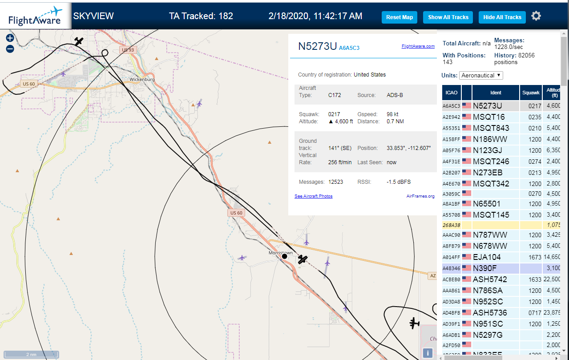569x360 pixels.
Task: Select aircraft row N951SC
Action: (501, 324)
